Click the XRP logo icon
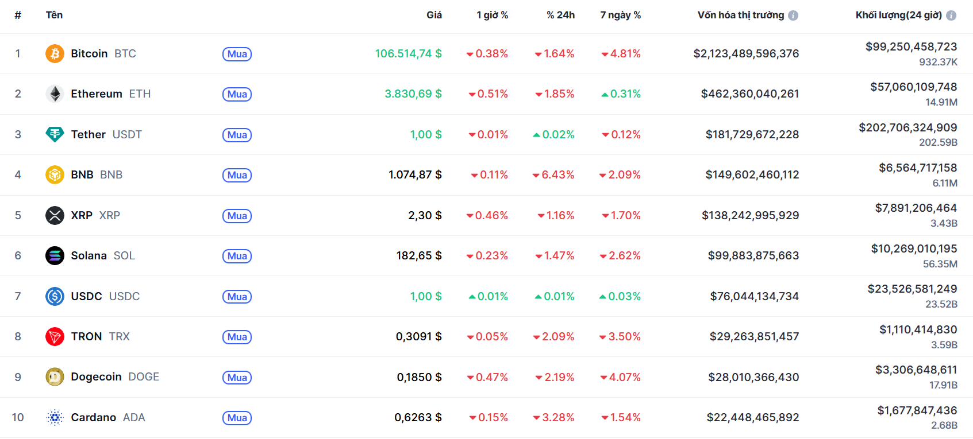This screenshot has height=439, width=973. coord(55,216)
